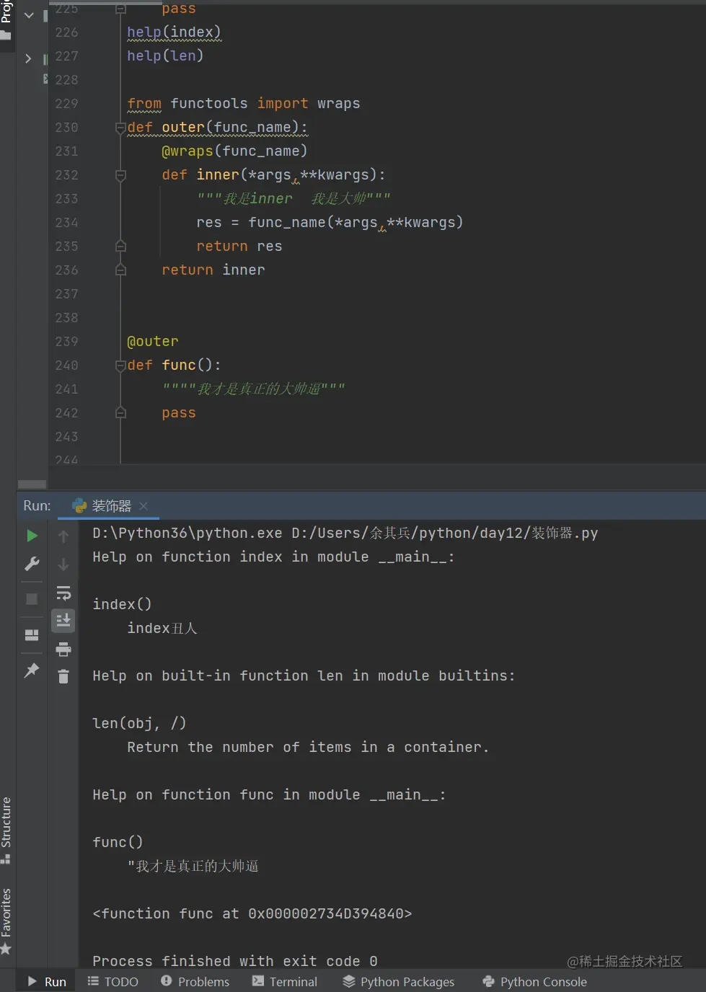Open the Structure side panel
This screenshot has width=706, height=992.
tap(6, 830)
